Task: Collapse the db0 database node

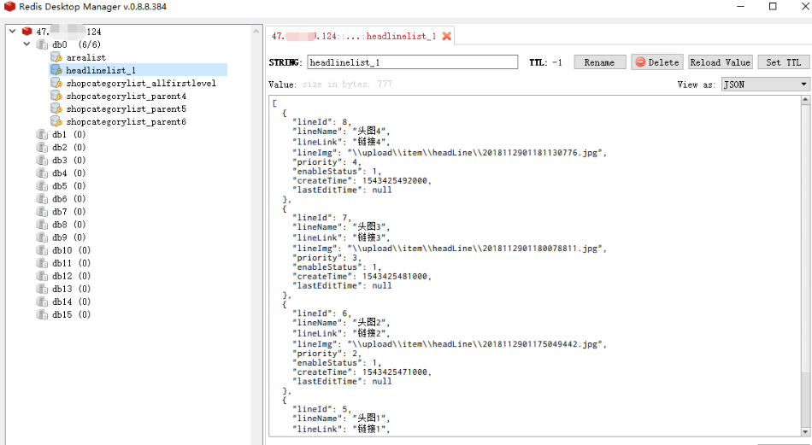Action: click(x=27, y=44)
